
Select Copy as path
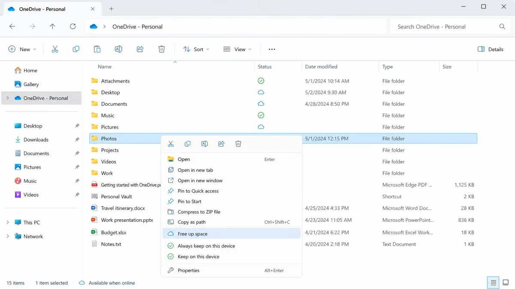tap(231, 222)
